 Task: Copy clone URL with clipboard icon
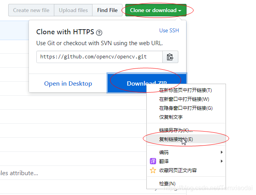point(170,57)
